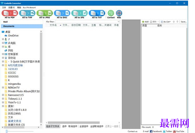Sort by the 文件名 column header
Screen dimensions: 195x133
[53, 25]
